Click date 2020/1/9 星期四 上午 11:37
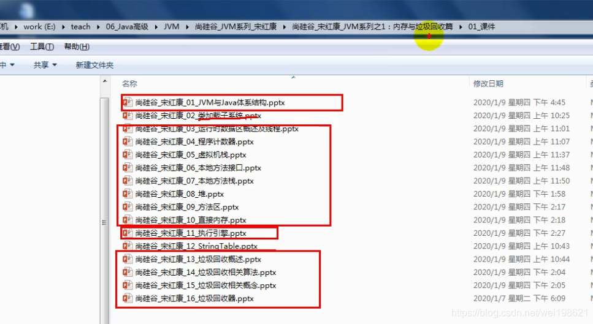This screenshot has width=593, height=324. click(521, 155)
